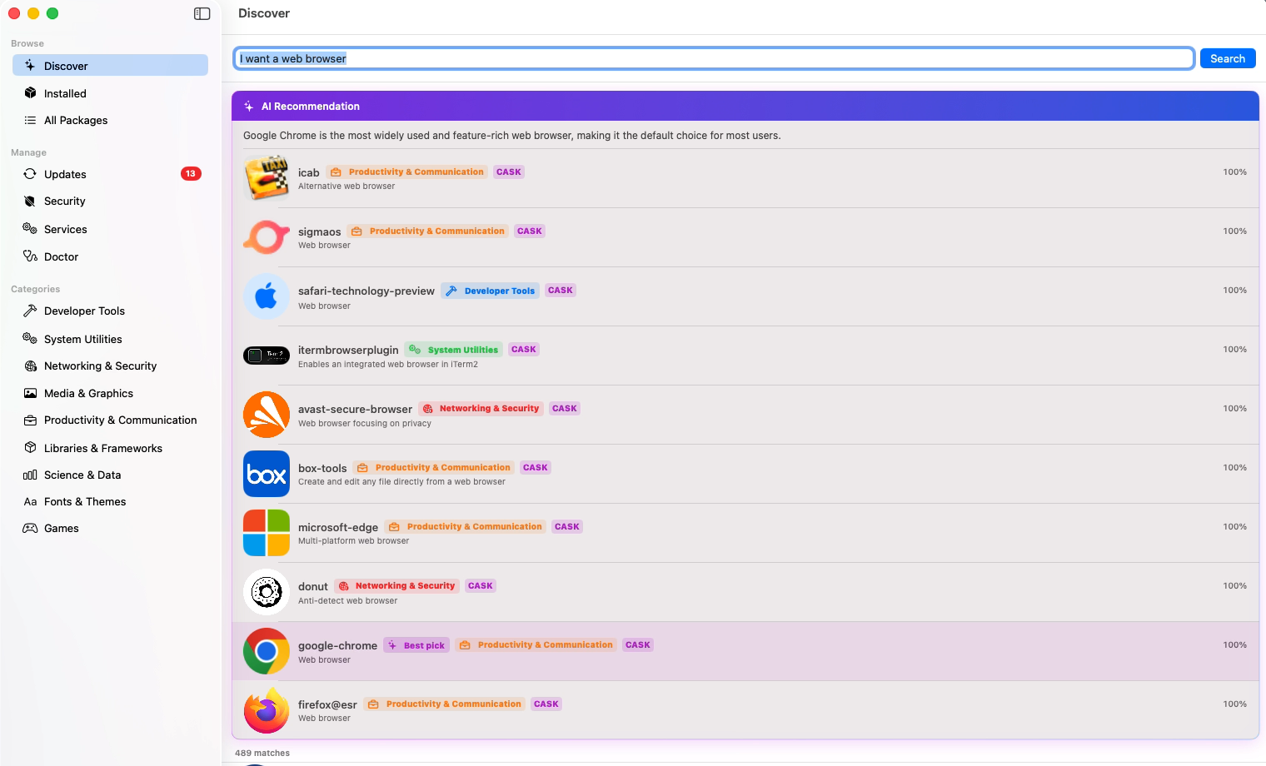This screenshot has height=766, width=1266.
Task: Click the Safari Technology Preview Apple icon
Action: click(x=267, y=296)
